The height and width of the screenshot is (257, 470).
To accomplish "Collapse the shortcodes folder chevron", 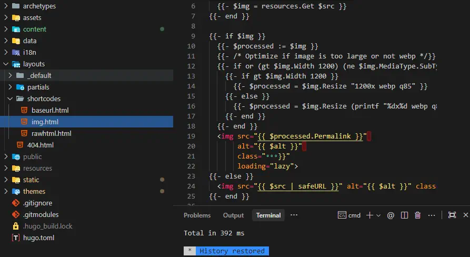I will click(x=10, y=98).
